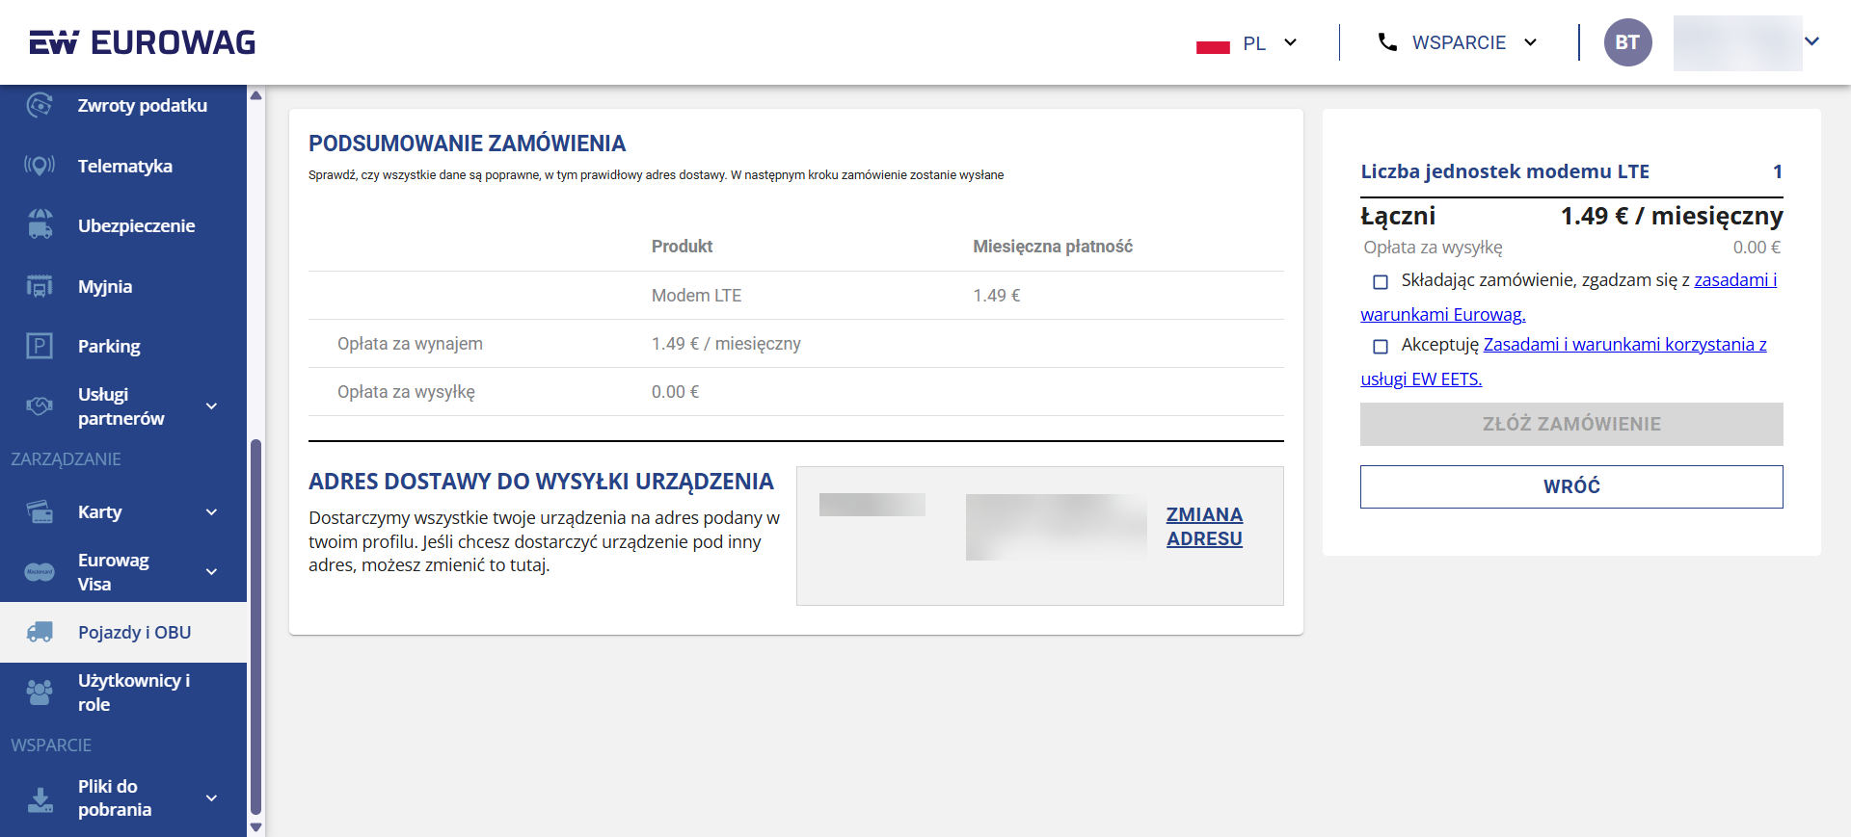Expand the Karty submenu chevron
1851x837 pixels.
coord(212,512)
